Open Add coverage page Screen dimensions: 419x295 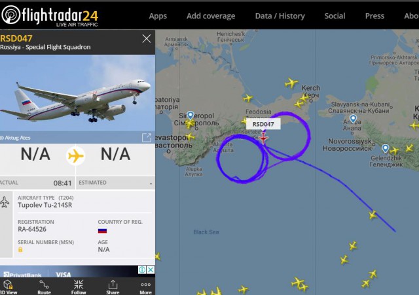(x=211, y=16)
